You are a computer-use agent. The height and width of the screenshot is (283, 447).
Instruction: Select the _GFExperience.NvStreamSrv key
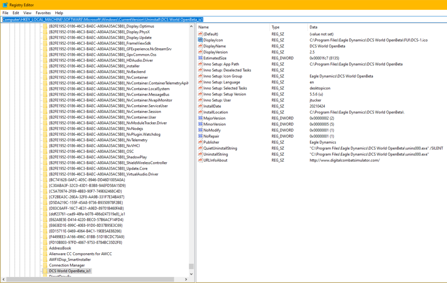click(x=110, y=49)
